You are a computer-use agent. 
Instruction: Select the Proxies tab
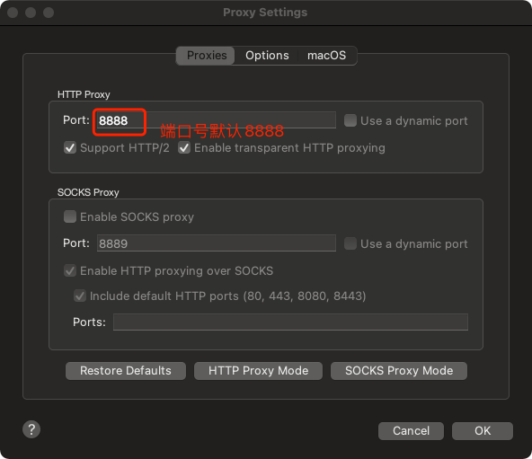click(207, 56)
